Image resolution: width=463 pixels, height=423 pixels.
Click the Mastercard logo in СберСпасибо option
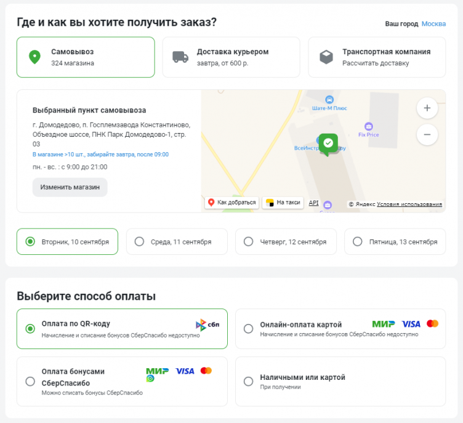[x=206, y=371]
